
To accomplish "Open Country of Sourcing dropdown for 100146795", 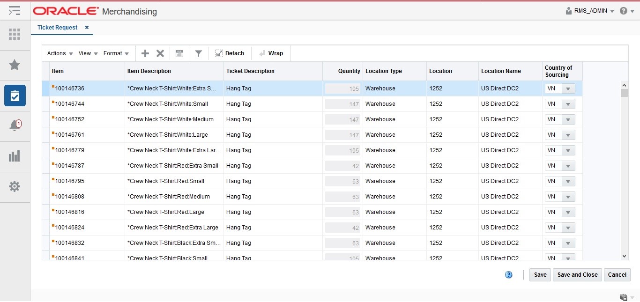I will click(568, 181).
